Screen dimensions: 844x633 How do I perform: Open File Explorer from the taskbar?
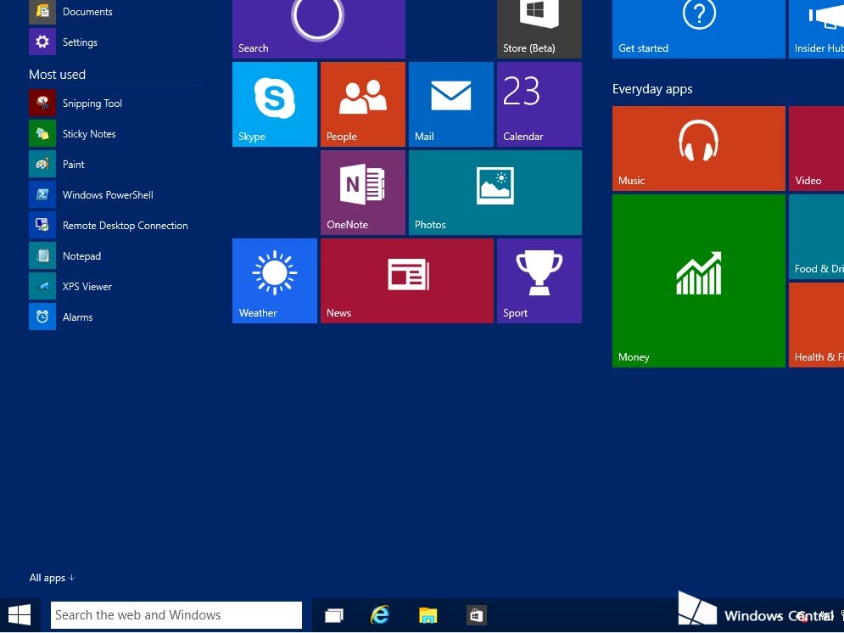point(428,614)
